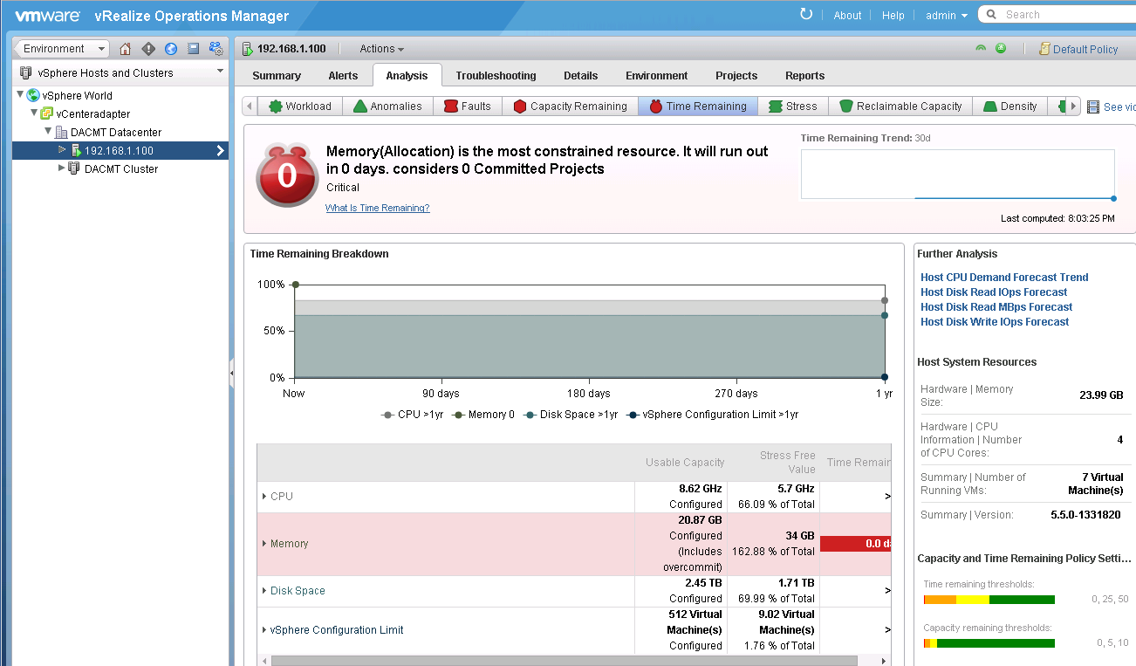
Task: Switch to the Environment tab
Action: pyautogui.click(x=656, y=75)
